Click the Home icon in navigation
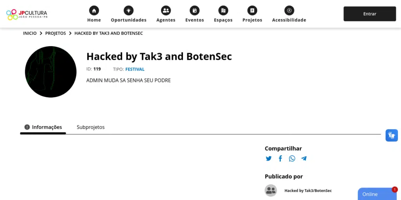This screenshot has height=200, width=401. coord(94,11)
